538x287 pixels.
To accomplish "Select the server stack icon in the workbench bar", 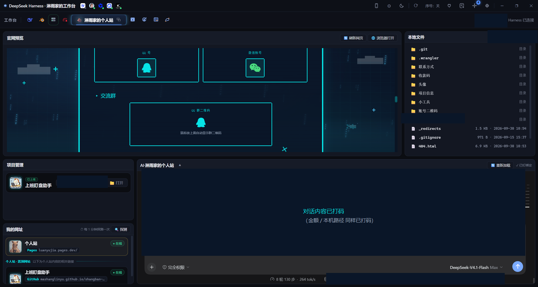I will (x=53, y=20).
